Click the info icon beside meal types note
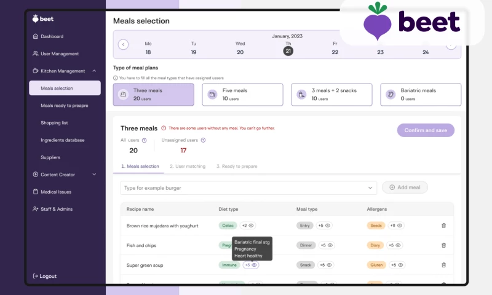This screenshot has height=295, width=492. (116, 78)
